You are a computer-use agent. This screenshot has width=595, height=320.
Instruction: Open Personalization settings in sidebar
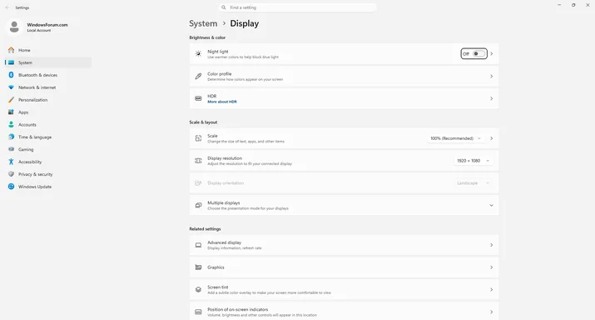coord(48,100)
